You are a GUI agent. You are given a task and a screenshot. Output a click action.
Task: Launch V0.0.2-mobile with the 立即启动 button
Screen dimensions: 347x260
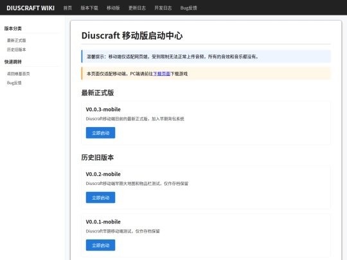point(100,198)
